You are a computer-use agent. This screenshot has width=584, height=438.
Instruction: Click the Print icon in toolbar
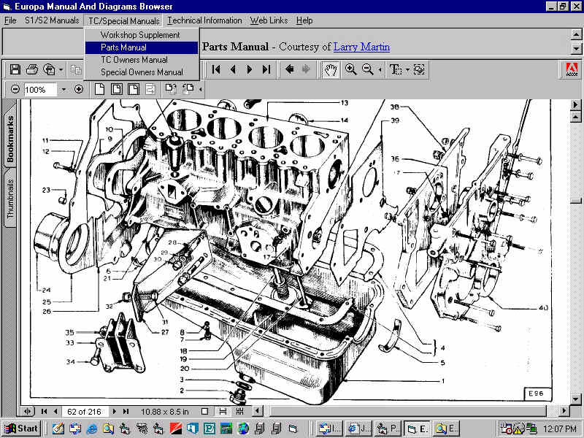coord(32,69)
